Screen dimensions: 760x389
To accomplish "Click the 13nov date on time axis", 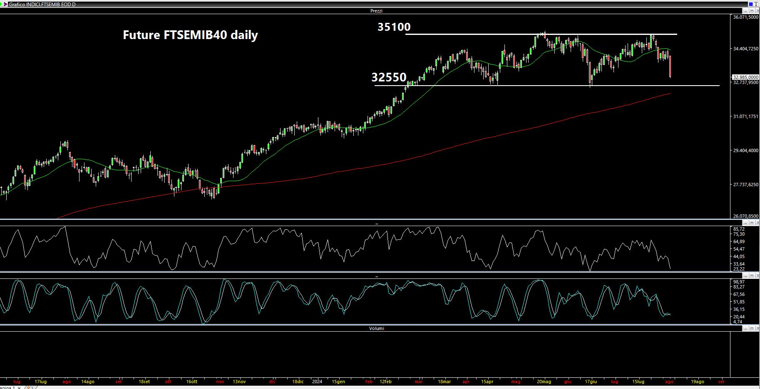I will click(x=239, y=382).
